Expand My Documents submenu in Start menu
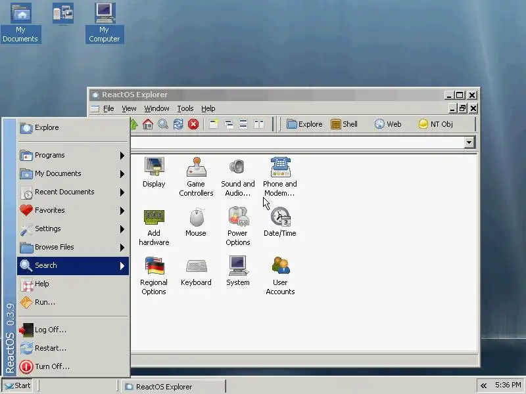 pos(73,173)
